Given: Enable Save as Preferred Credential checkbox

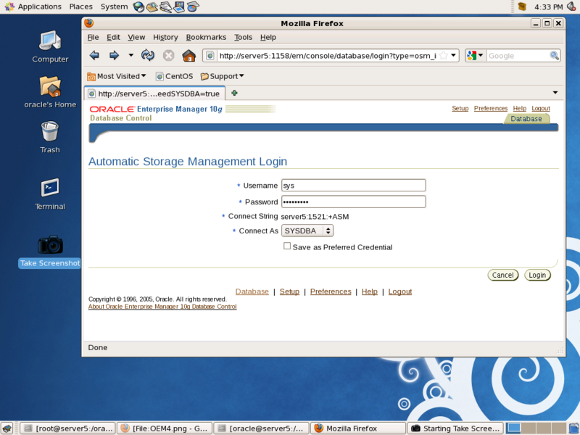Looking at the screenshot, I should [286, 246].
